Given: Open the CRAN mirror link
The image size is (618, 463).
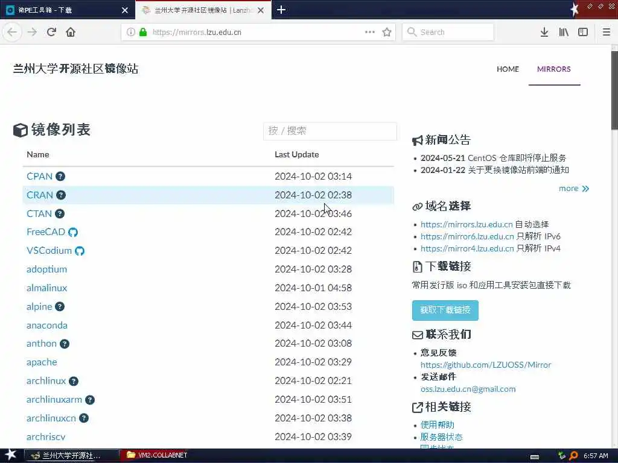Looking at the screenshot, I should pos(39,195).
